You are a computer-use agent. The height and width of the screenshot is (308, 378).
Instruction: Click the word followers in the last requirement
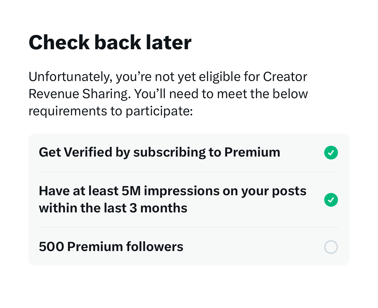(x=155, y=247)
